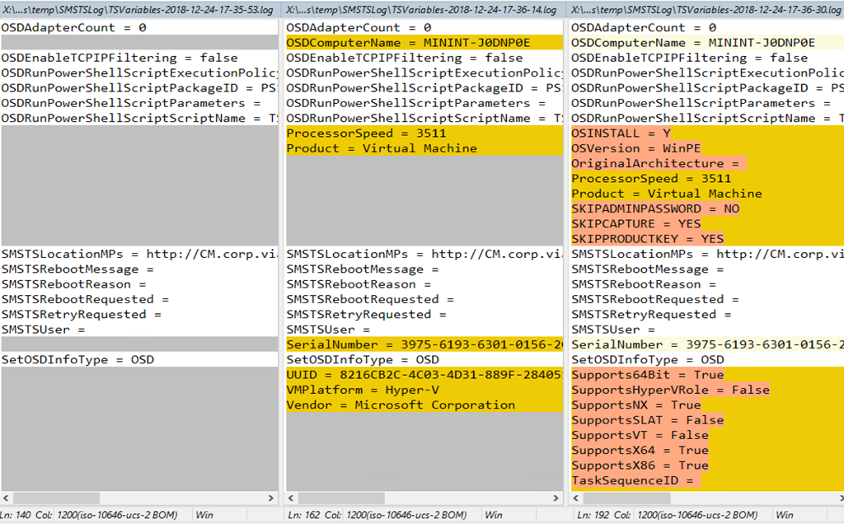The width and height of the screenshot is (844, 524).
Task: Toggle the 'Win' line-ending indicator in the first pane
Action: coord(204,514)
